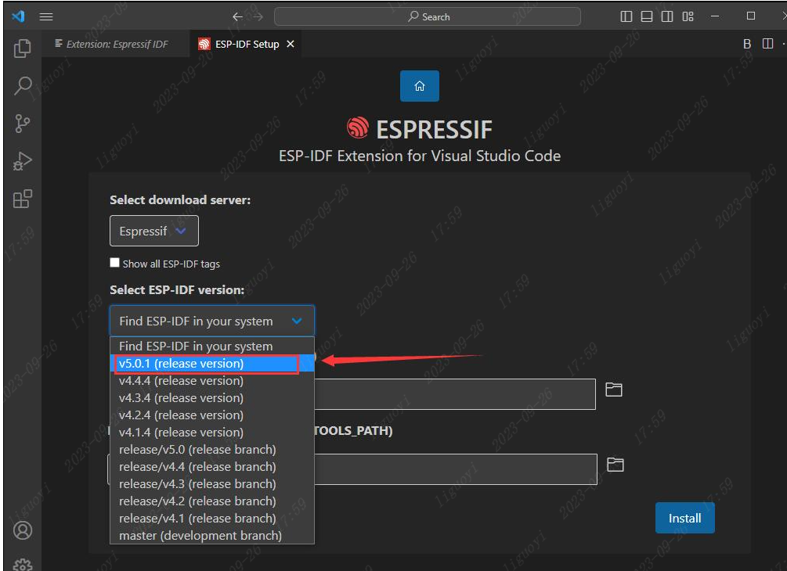Select v4.4.4 (release version)
Image resolution: width=787 pixels, height=571 pixels.
coord(211,380)
